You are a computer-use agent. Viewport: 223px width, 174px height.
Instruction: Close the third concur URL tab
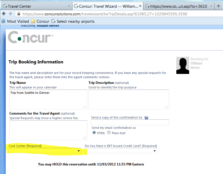211,6
